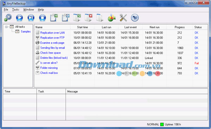The image size is (211, 129).
Task: Sort by the Next run column header
Action: [154, 27]
